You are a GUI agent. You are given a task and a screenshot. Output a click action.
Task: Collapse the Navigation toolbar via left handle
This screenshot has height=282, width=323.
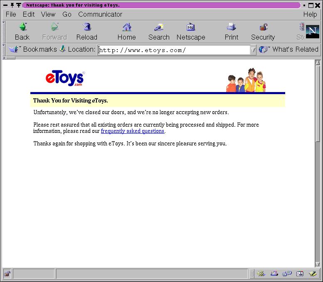click(x=4, y=32)
